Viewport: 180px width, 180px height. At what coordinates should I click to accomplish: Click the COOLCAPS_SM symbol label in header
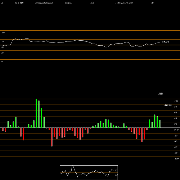click(x=125, y=3)
